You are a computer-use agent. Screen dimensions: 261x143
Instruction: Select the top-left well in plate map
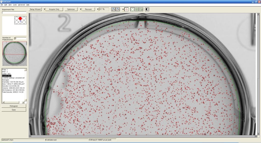[17, 19]
